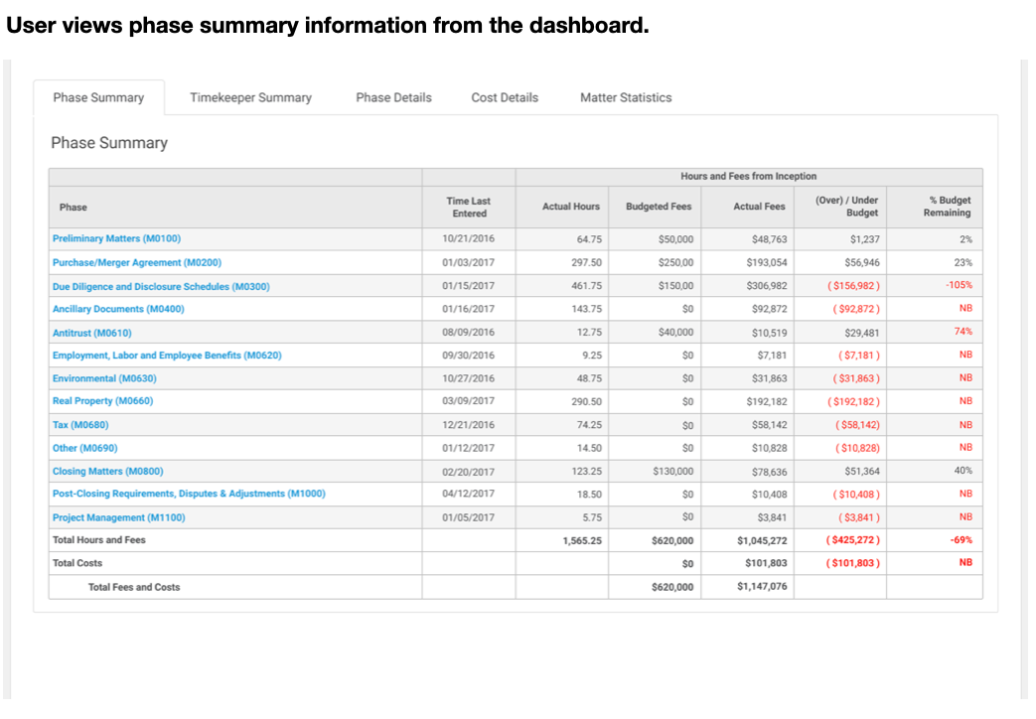Viewport: 1036px width, 719px height.
Task: Click the Environmental (M0630) phase link
Action: (104, 378)
